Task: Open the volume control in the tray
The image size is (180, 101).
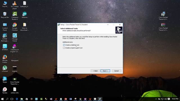Action: (x=166, y=99)
